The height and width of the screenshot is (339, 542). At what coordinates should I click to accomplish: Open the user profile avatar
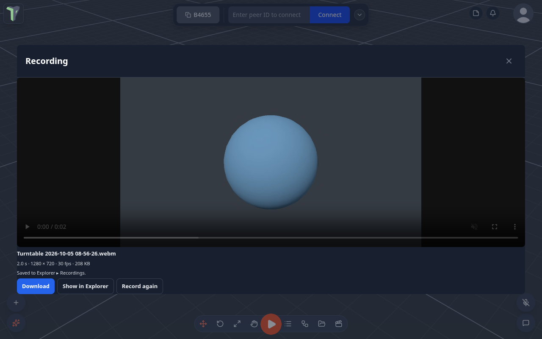(x=523, y=14)
